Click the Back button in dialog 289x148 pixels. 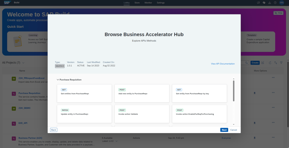53,130
